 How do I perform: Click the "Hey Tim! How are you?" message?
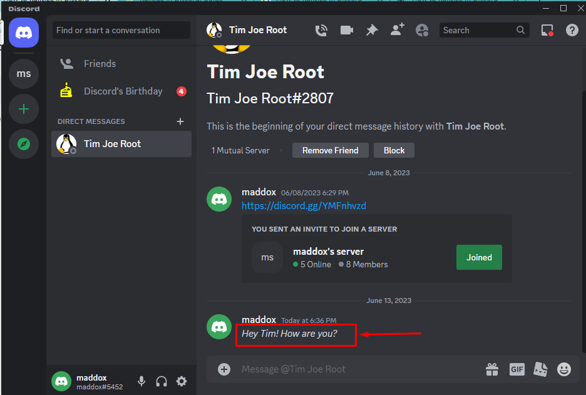click(x=289, y=333)
